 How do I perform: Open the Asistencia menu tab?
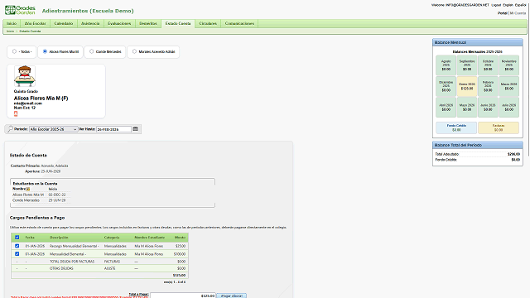[90, 23]
